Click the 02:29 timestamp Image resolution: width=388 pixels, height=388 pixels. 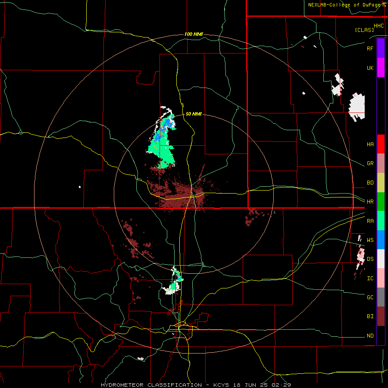pyautogui.click(x=281, y=385)
